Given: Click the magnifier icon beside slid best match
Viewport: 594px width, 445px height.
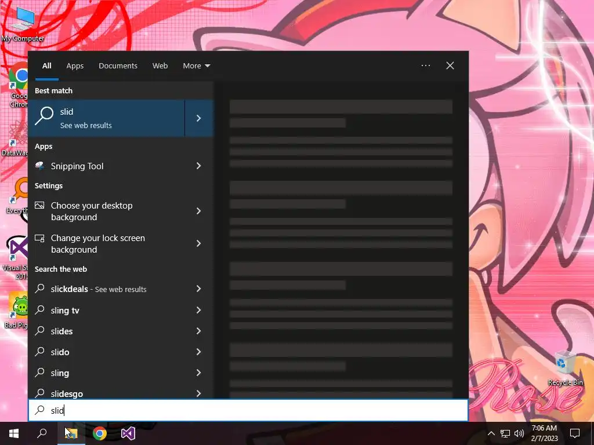Looking at the screenshot, I should click(x=44, y=116).
